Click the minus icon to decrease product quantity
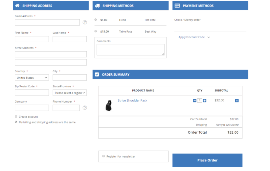This screenshot has width=270, height=171. tap(194, 100)
